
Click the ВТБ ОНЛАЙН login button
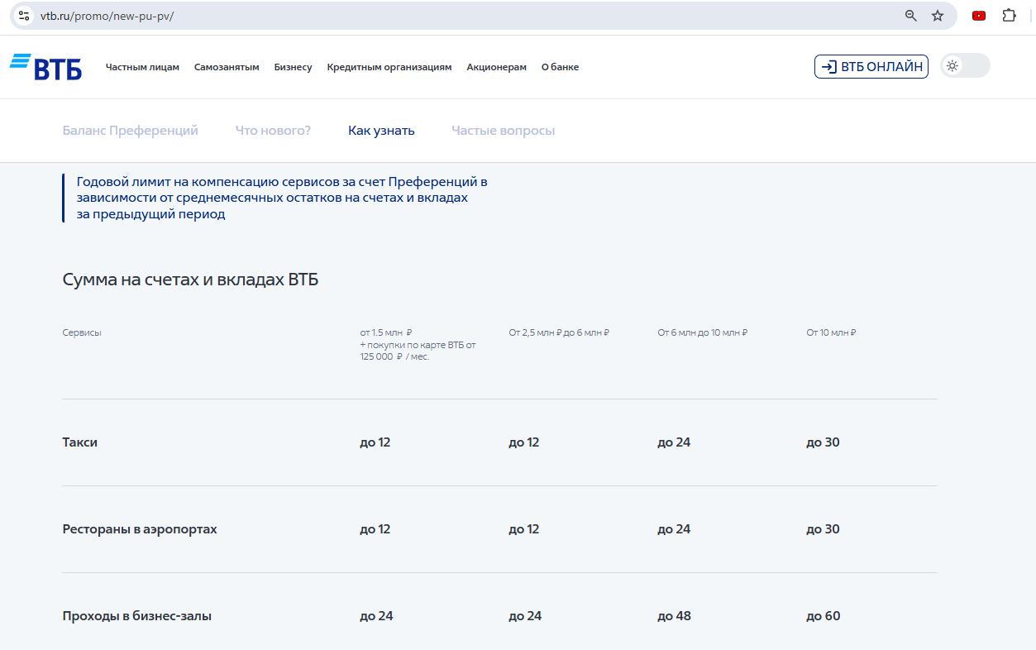click(871, 67)
